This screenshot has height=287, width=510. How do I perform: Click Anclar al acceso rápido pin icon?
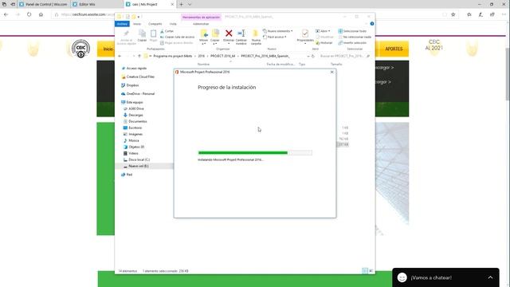coord(126,33)
